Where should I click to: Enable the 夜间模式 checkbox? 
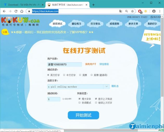80,103
